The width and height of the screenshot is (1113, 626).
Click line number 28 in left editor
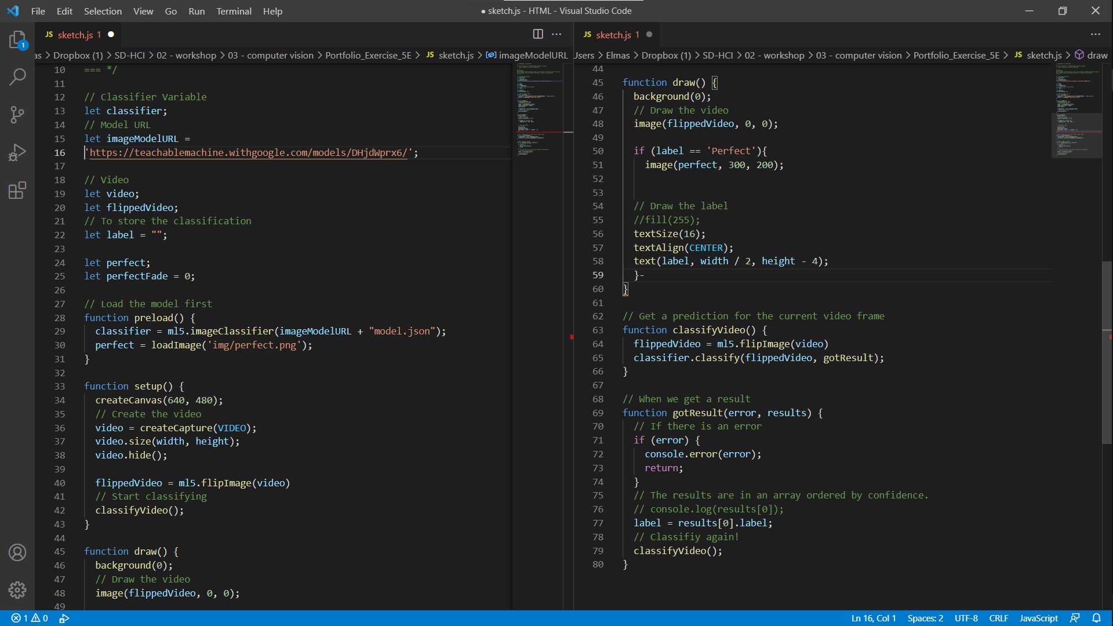coord(60,318)
